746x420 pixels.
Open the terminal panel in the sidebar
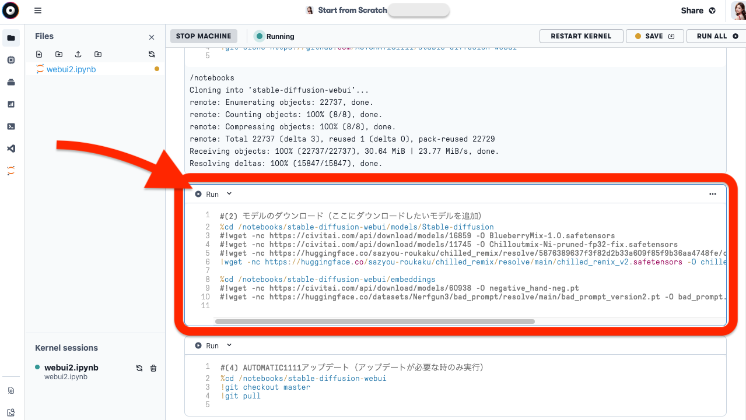[x=10, y=126]
